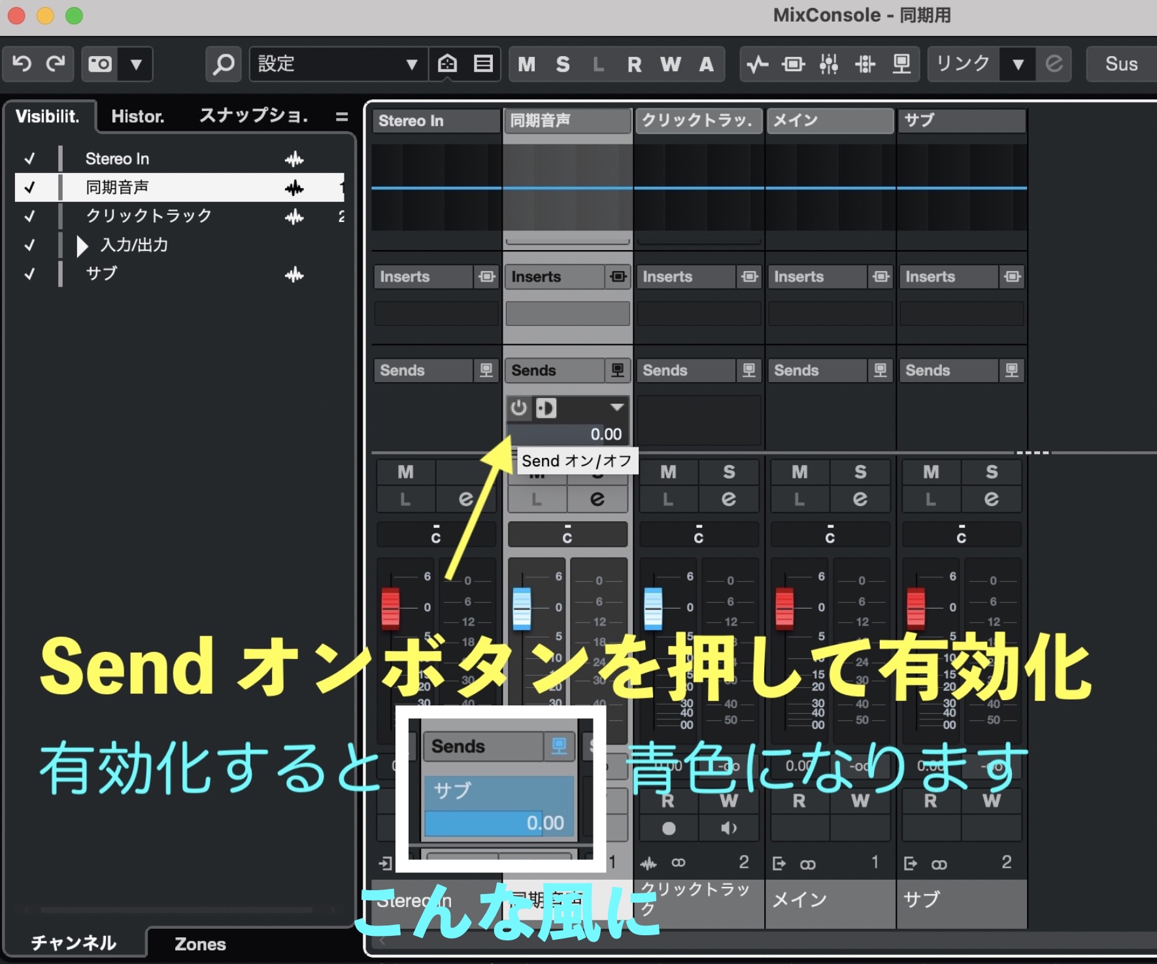The width and height of the screenshot is (1157, 964).
Task: Click the bypass channel strips sliders icon
Action: 829,64
